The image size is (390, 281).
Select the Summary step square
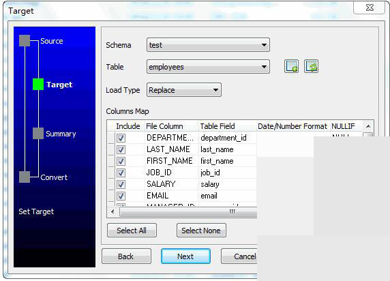click(x=38, y=134)
